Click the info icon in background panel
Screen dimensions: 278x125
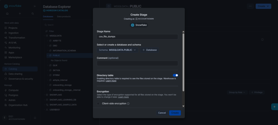tap(263, 40)
